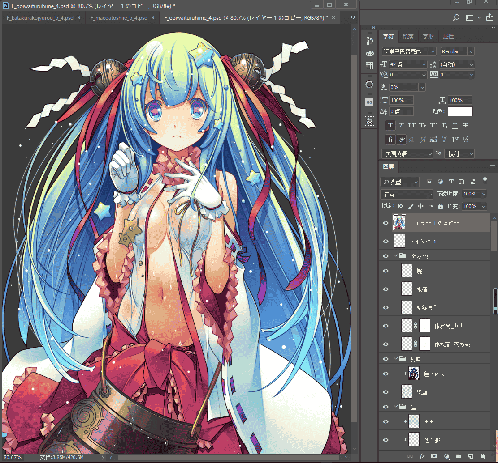498x463 pixels.
Task: Click the font size field 42 点
Action: [x=405, y=65]
